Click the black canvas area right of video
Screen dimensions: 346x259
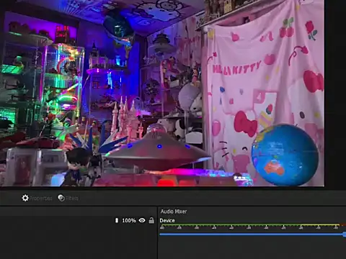(x=335, y=94)
